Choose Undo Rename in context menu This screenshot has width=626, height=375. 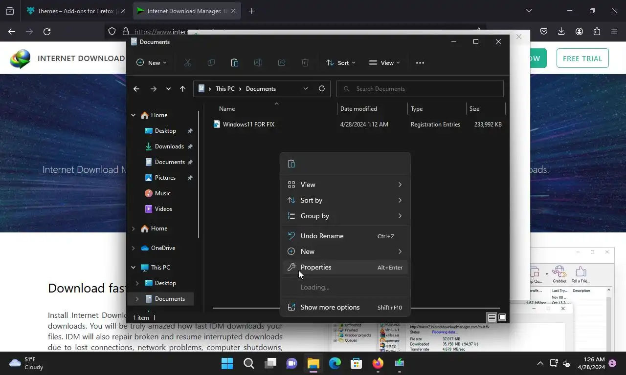[345, 236]
